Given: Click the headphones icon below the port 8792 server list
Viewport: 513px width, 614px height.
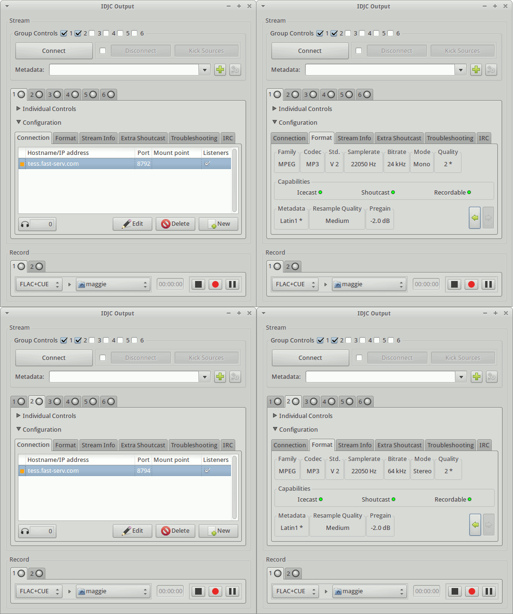Looking at the screenshot, I should coord(25,224).
